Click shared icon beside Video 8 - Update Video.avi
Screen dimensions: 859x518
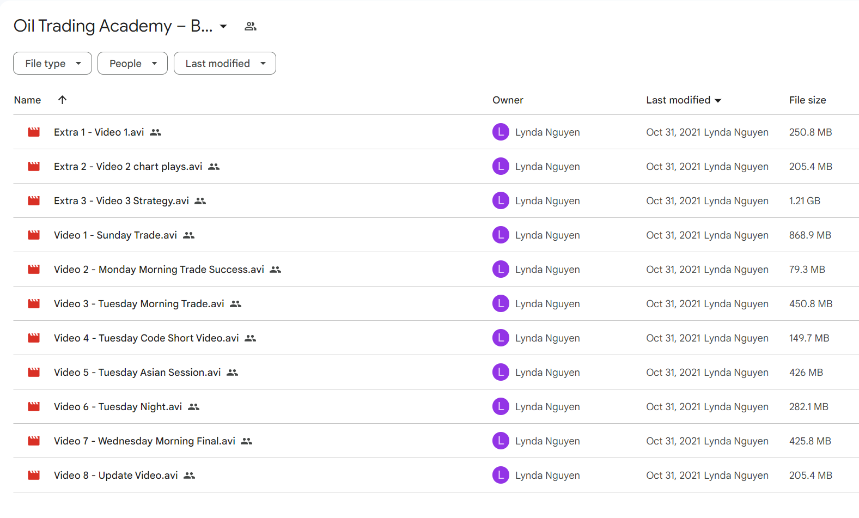pyautogui.click(x=190, y=476)
